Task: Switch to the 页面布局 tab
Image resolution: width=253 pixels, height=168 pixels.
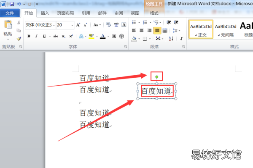Action: pos(65,13)
